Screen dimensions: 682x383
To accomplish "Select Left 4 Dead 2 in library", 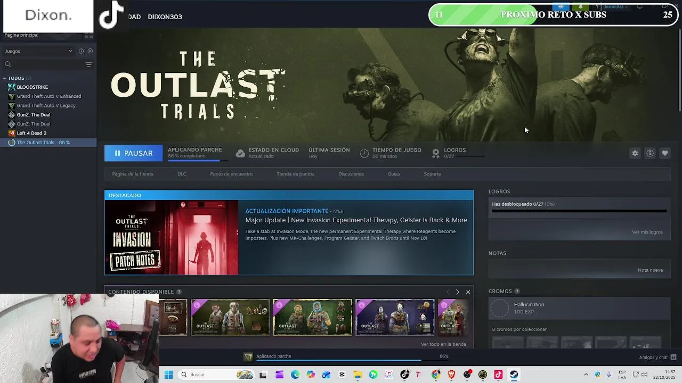I will 31,133.
